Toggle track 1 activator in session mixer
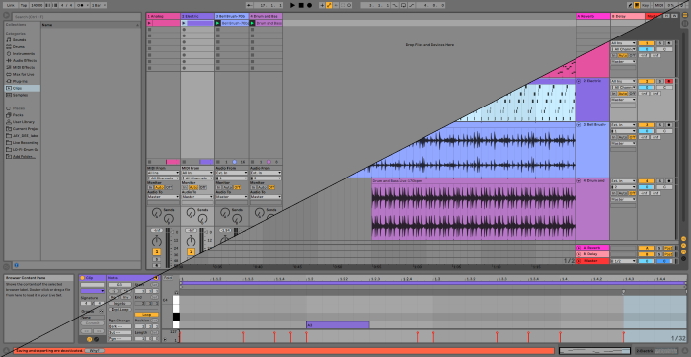Viewport: 691px width, 357px height. point(156,251)
